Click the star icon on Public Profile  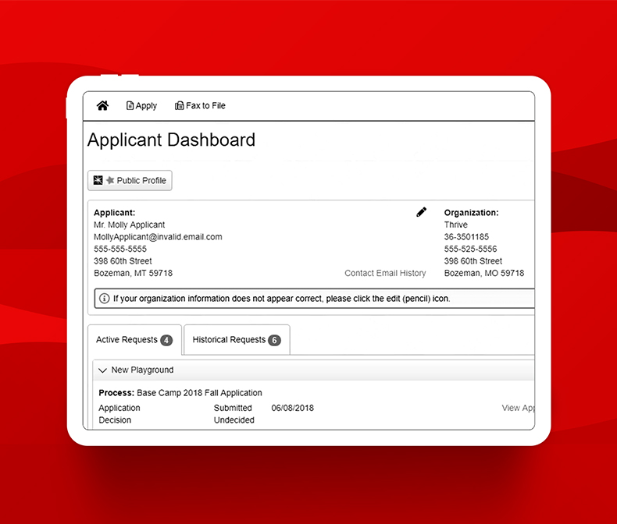(x=110, y=180)
